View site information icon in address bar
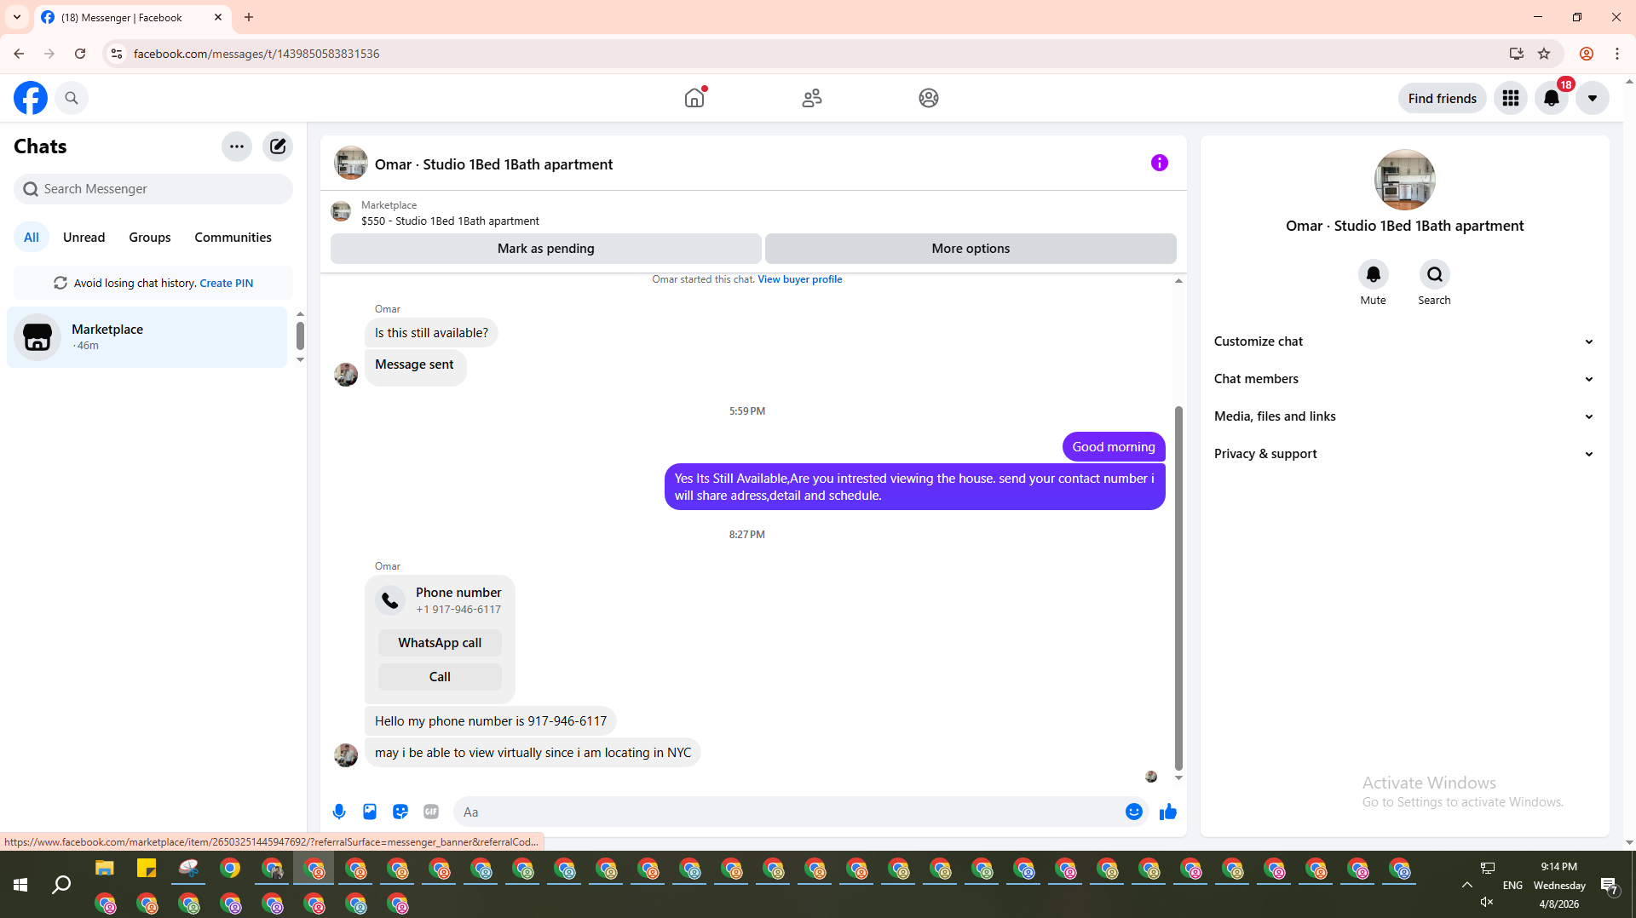1636x918 pixels. (117, 54)
